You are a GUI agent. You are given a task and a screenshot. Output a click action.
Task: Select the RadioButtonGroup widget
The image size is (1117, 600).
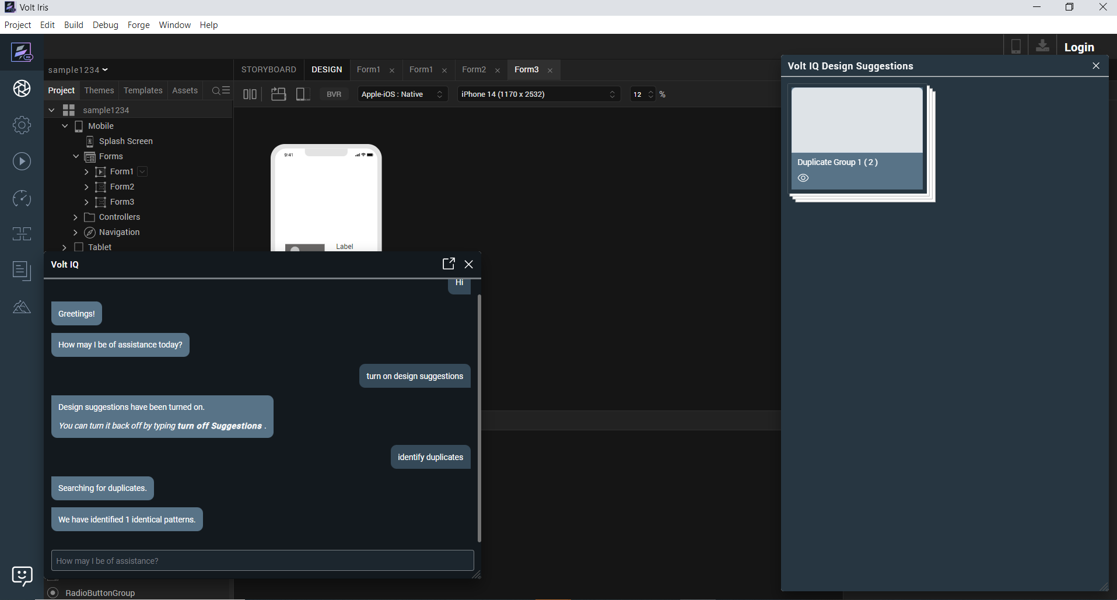[100, 592]
